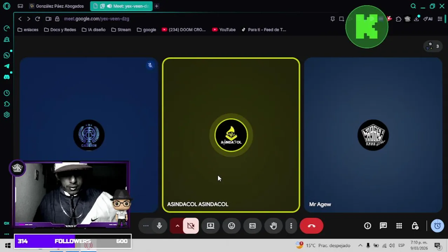Switch to the González Páez Abogados tab
Viewport: 448px width, 252px height.
[x=57, y=6]
